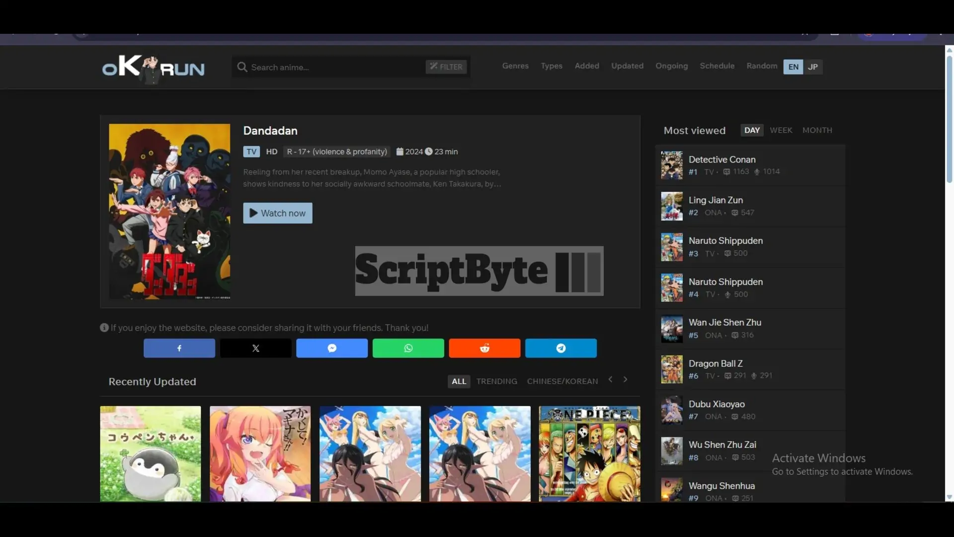The image size is (954, 537).
Task: Open the FILTER panel
Action: pos(446,67)
